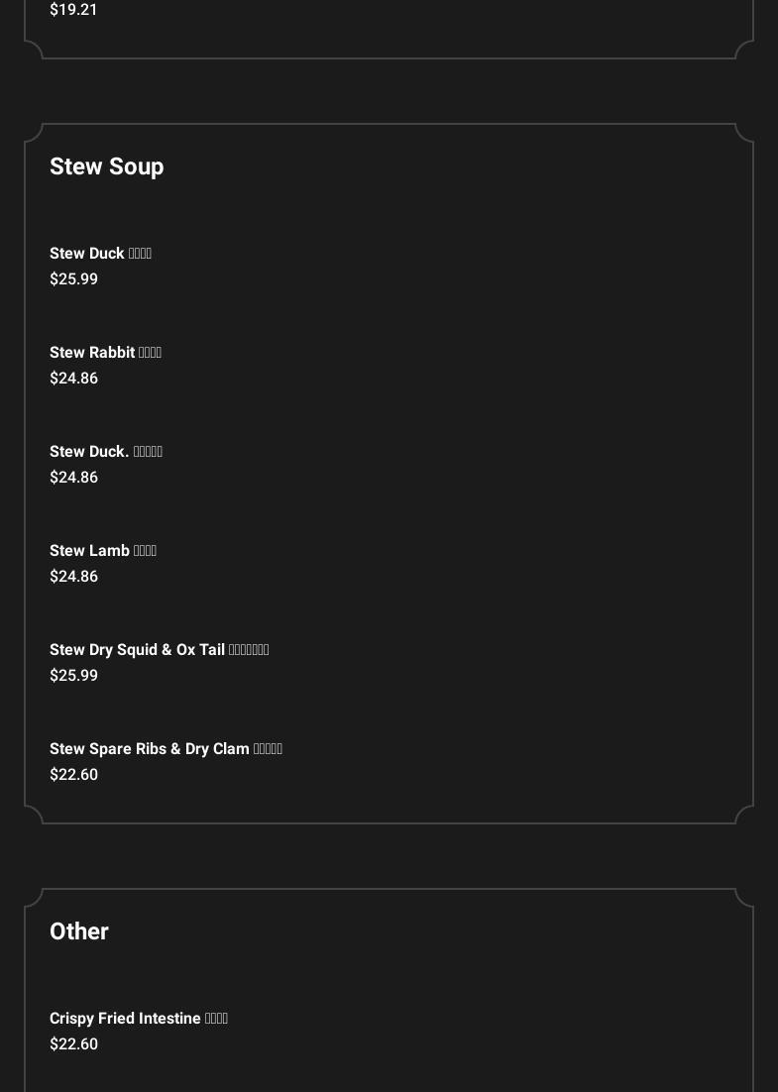Viewport: 778px width, 1092px height.
Task: Click the $22.60 price under Crispy Fried Intestine
Action: (x=73, y=1044)
